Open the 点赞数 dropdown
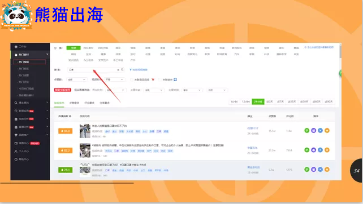Screen dimensions: 363x204 (x=77, y=79)
